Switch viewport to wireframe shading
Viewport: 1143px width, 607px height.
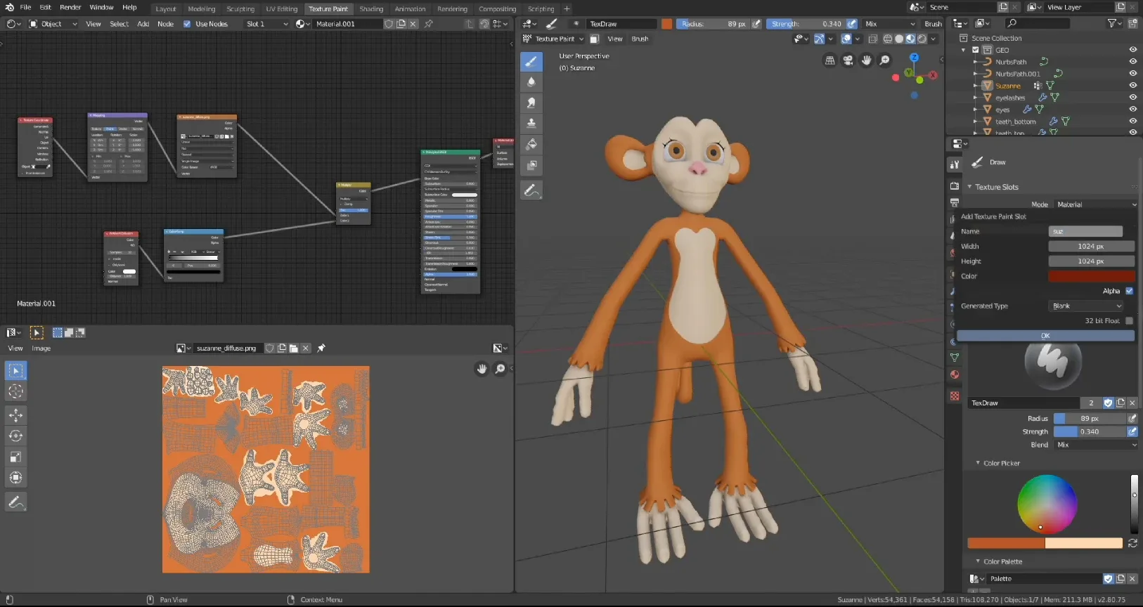click(x=888, y=39)
